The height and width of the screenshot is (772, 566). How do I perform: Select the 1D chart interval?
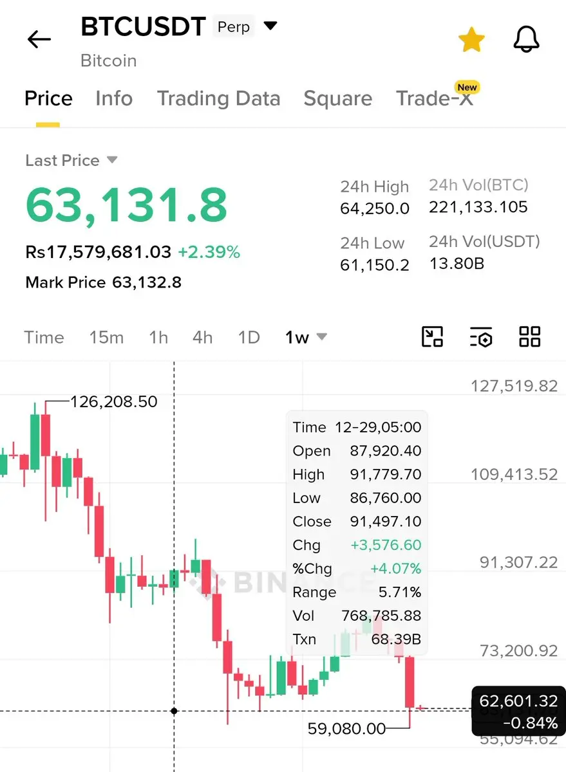pyautogui.click(x=249, y=337)
